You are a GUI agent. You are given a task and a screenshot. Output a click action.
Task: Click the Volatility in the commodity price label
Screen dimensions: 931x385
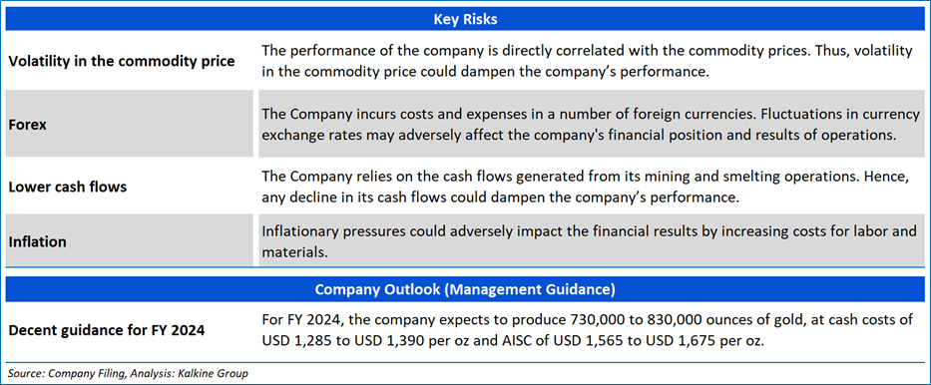point(122,61)
